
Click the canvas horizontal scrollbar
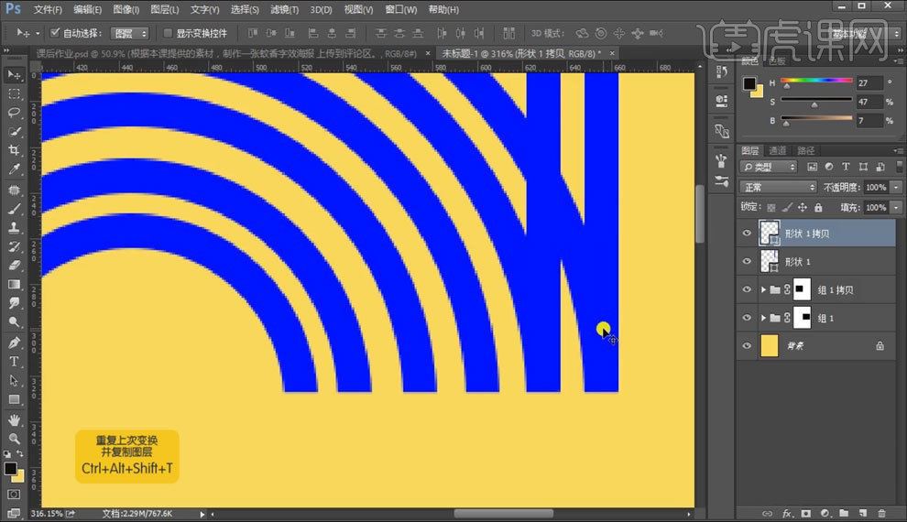pos(503,514)
